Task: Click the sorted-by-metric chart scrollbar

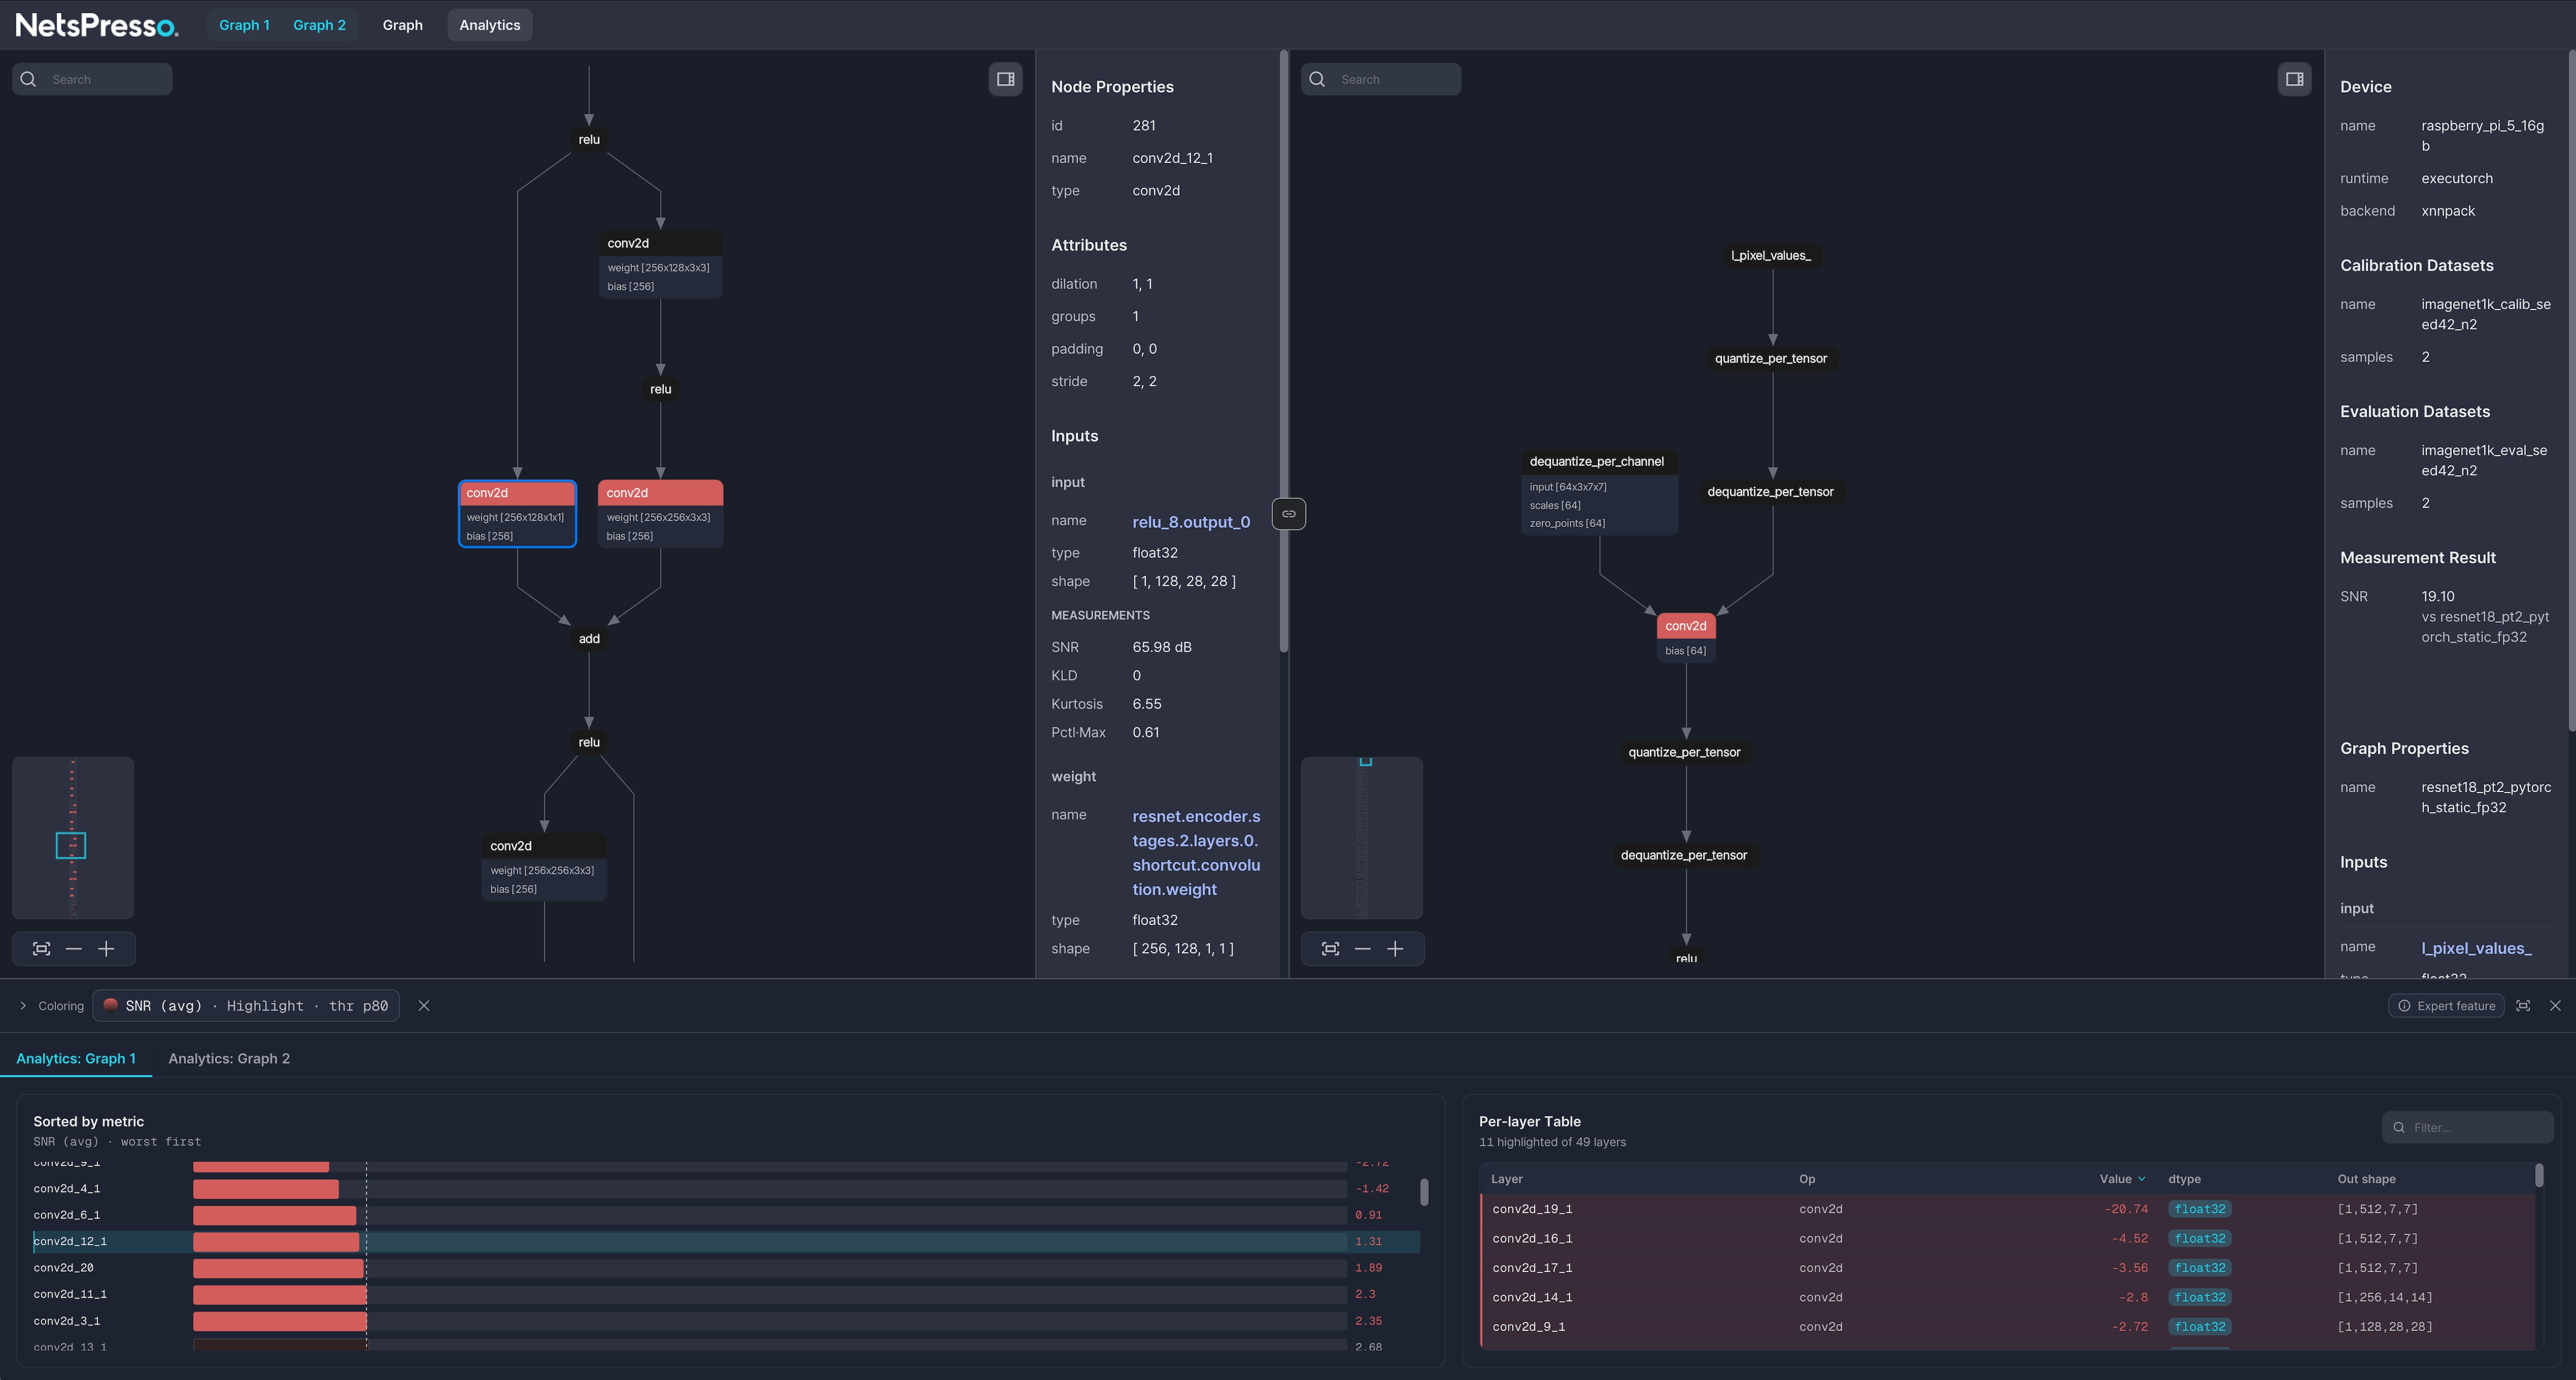Action: click(1424, 1192)
